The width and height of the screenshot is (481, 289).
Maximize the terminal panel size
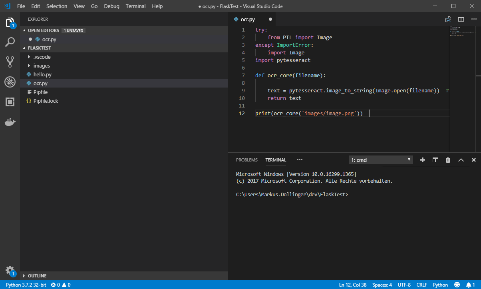click(461, 160)
